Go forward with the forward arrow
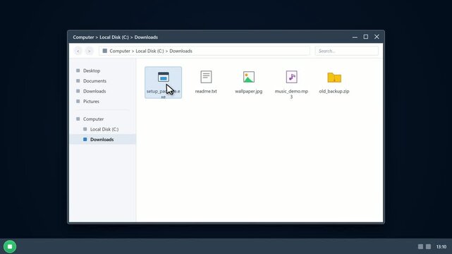Screen dimensions: 452x254 click(x=90, y=51)
